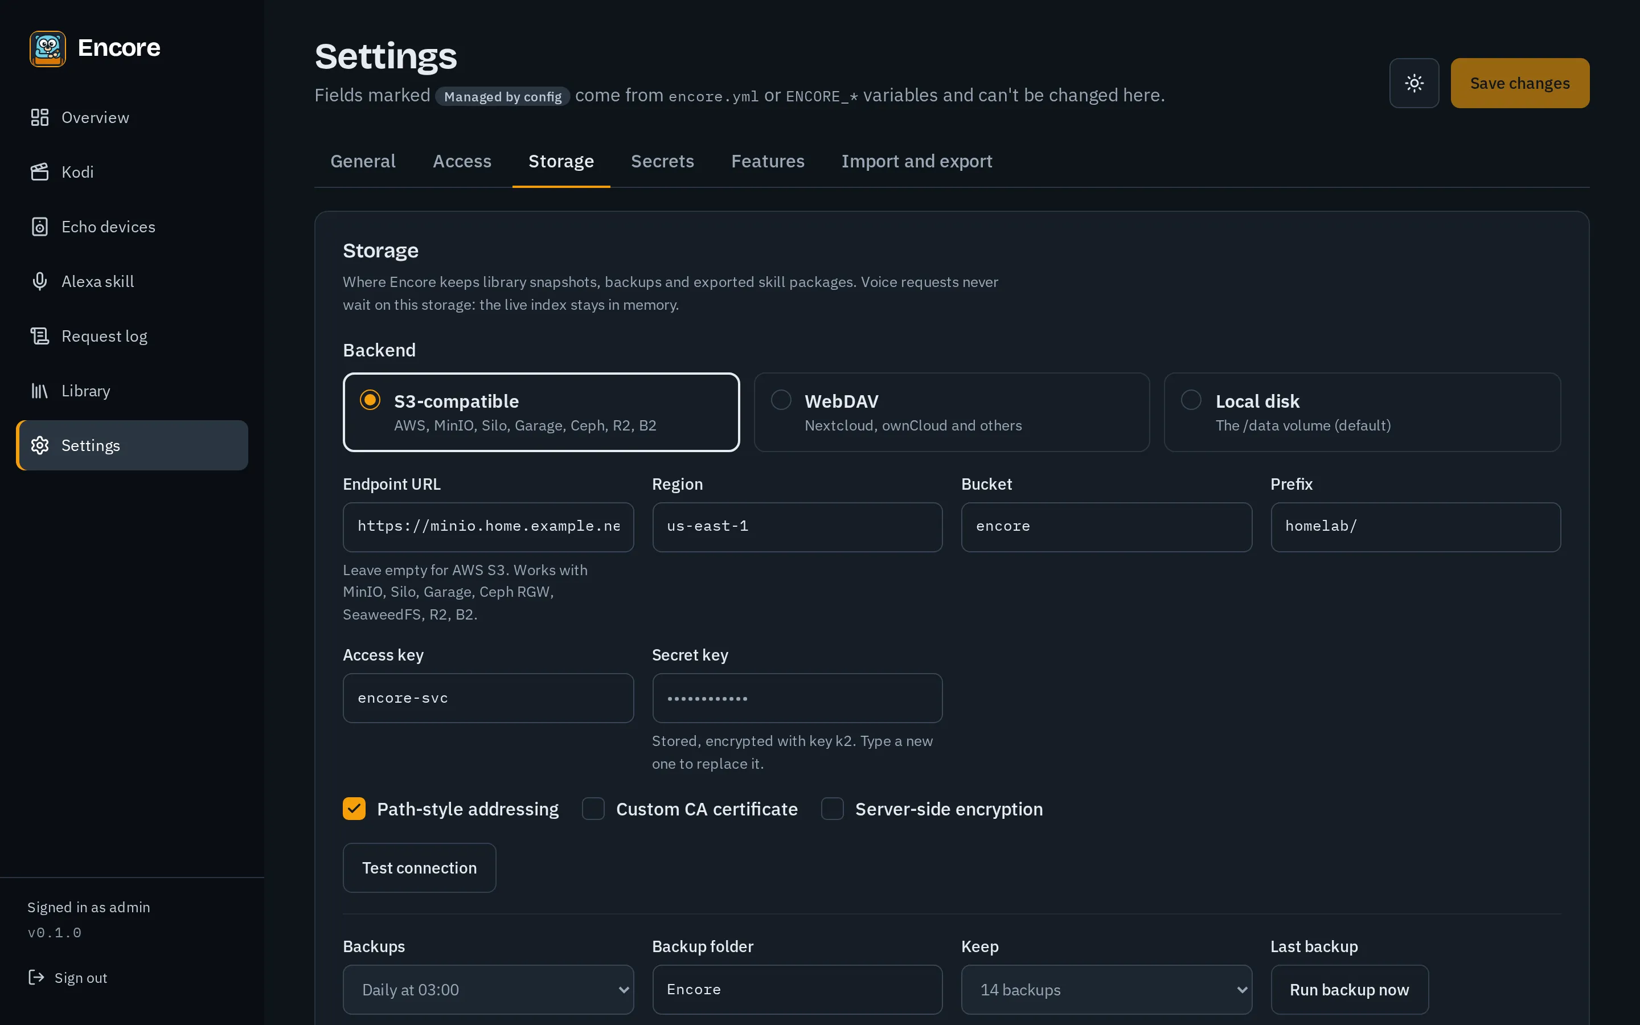The width and height of the screenshot is (1640, 1025).
Task: Switch to General tab
Action: click(x=363, y=161)
